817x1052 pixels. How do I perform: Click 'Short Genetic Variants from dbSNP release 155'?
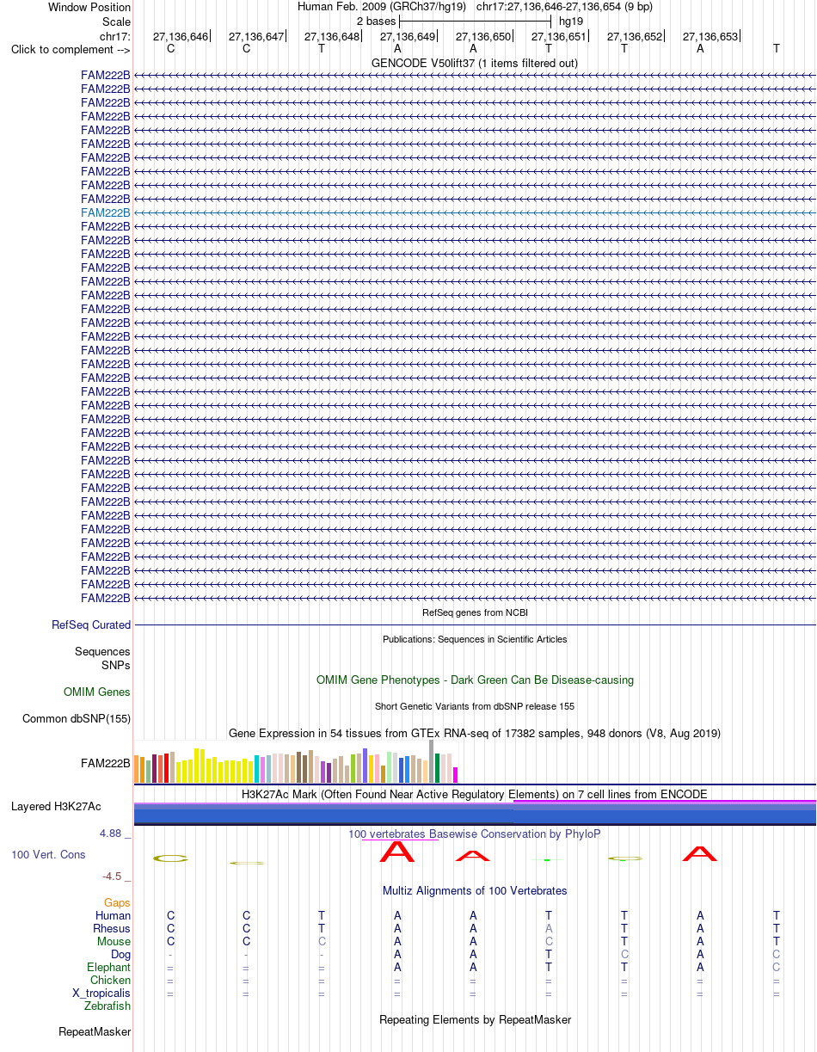[x=475, y=706]
